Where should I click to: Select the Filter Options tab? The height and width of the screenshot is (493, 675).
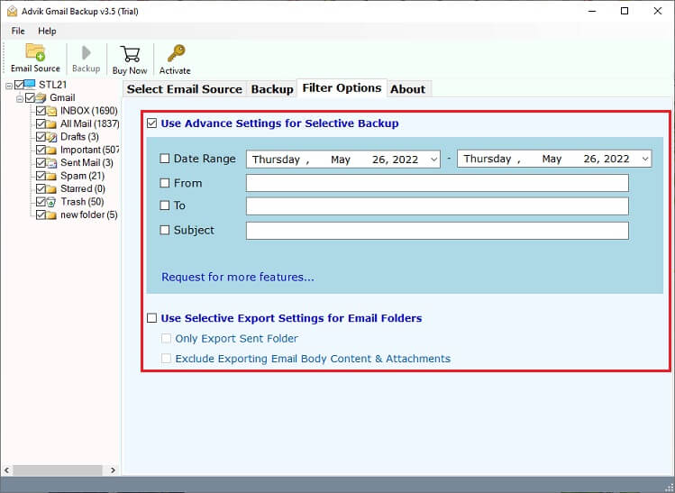coord(342,87)
